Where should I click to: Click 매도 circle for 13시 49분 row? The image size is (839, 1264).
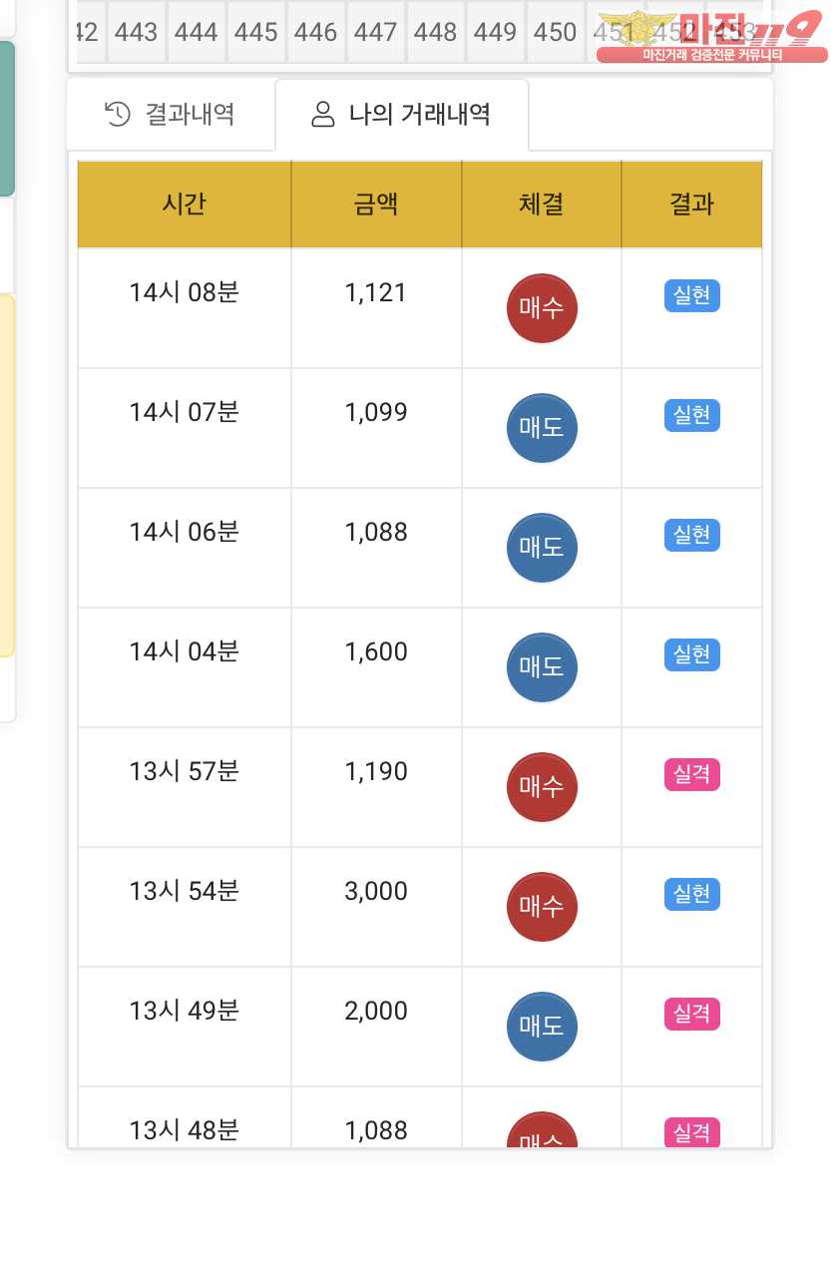tap(542, 1027)
